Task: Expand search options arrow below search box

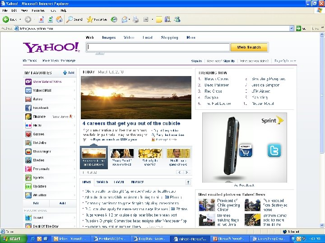Action: [99, 53]
